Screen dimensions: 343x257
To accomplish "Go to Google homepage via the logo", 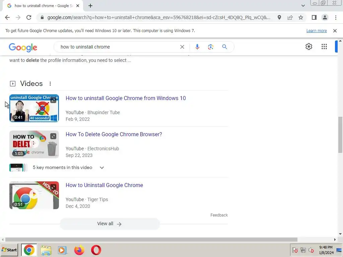I will 23,47.
